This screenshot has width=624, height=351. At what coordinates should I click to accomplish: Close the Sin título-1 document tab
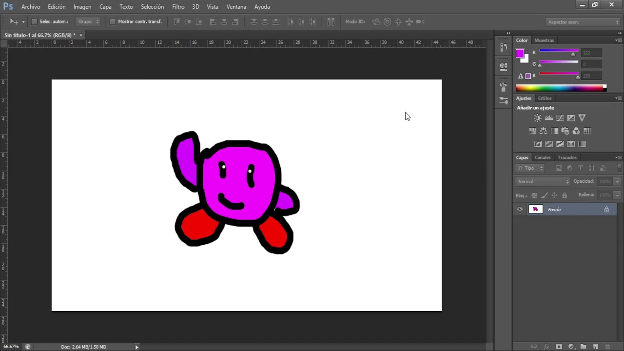(x=81, y=35)
